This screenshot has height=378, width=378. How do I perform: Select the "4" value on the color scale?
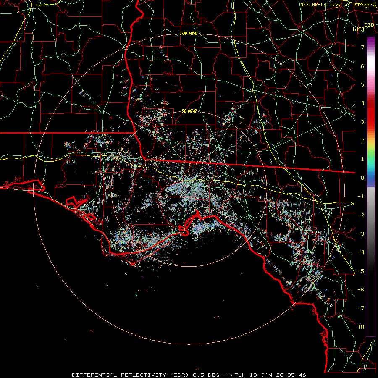362,103
